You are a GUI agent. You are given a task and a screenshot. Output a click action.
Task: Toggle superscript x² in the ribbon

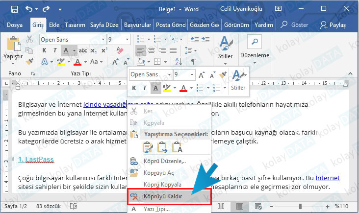pyautogui.click(x=104, y=50)
